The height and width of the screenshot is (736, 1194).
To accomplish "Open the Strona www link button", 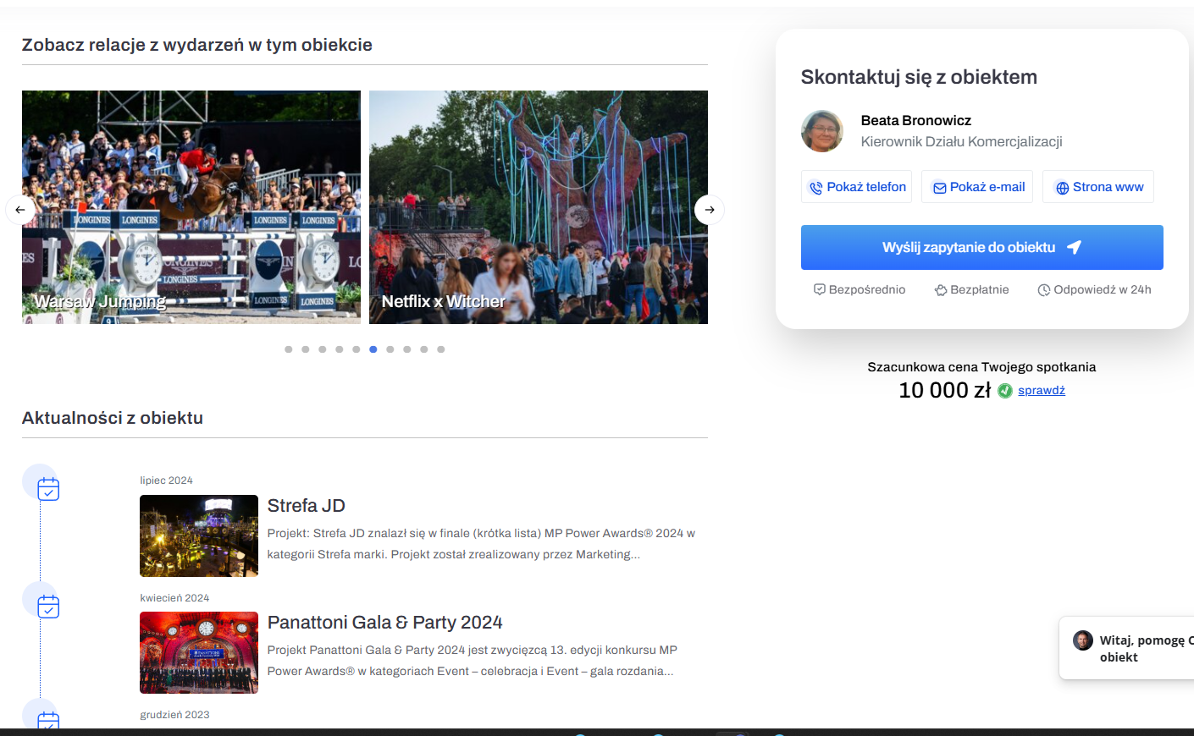I will (1098, 187).
